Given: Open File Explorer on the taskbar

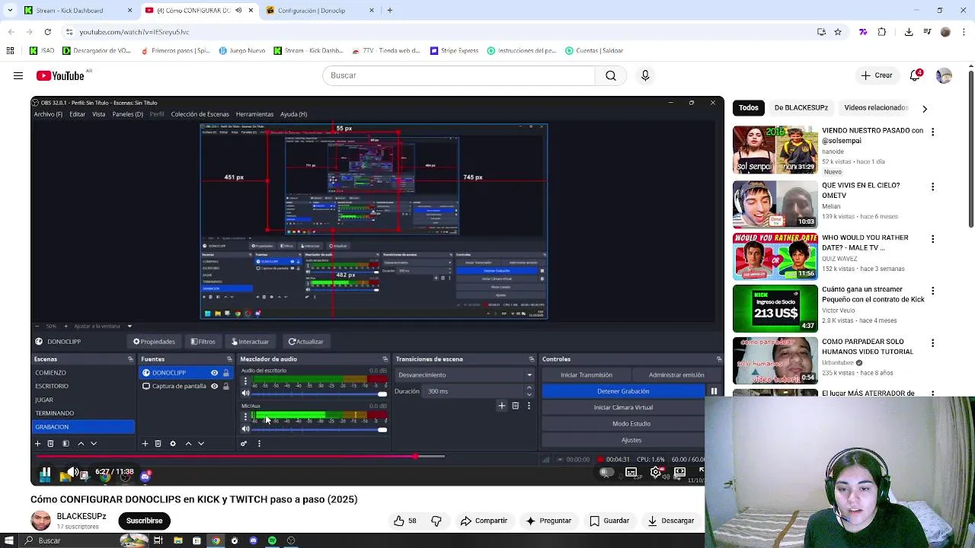Looking at the screenshot, I should click(177, 540).
